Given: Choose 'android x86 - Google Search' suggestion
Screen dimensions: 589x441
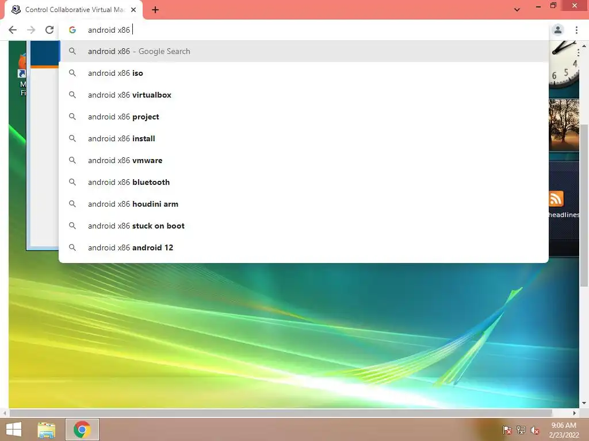Looking at the screenshot, I should pyautogui.click(x=304, y=51).
